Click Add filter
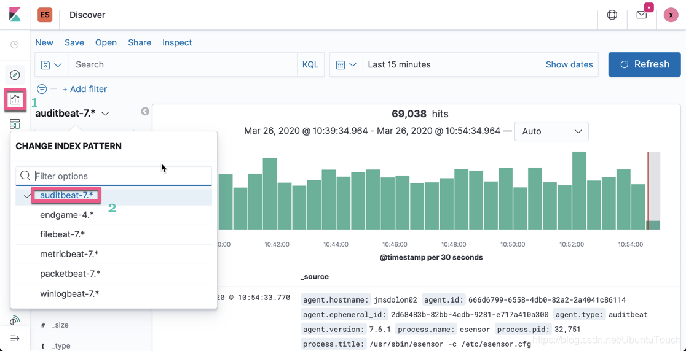Image resolution: width=686 pixels, height=351 pixels. (85, 89)
